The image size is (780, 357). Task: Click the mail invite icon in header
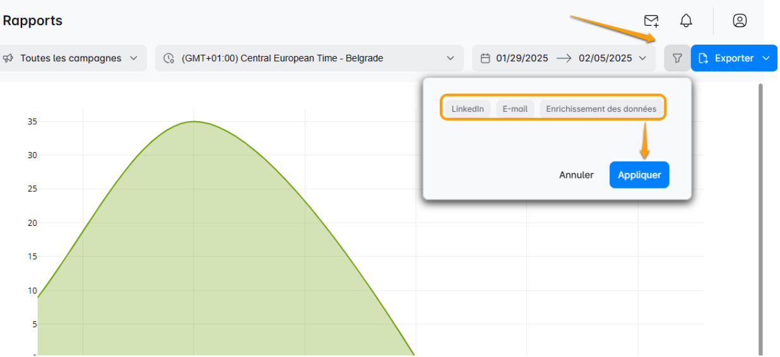[651, 21]
